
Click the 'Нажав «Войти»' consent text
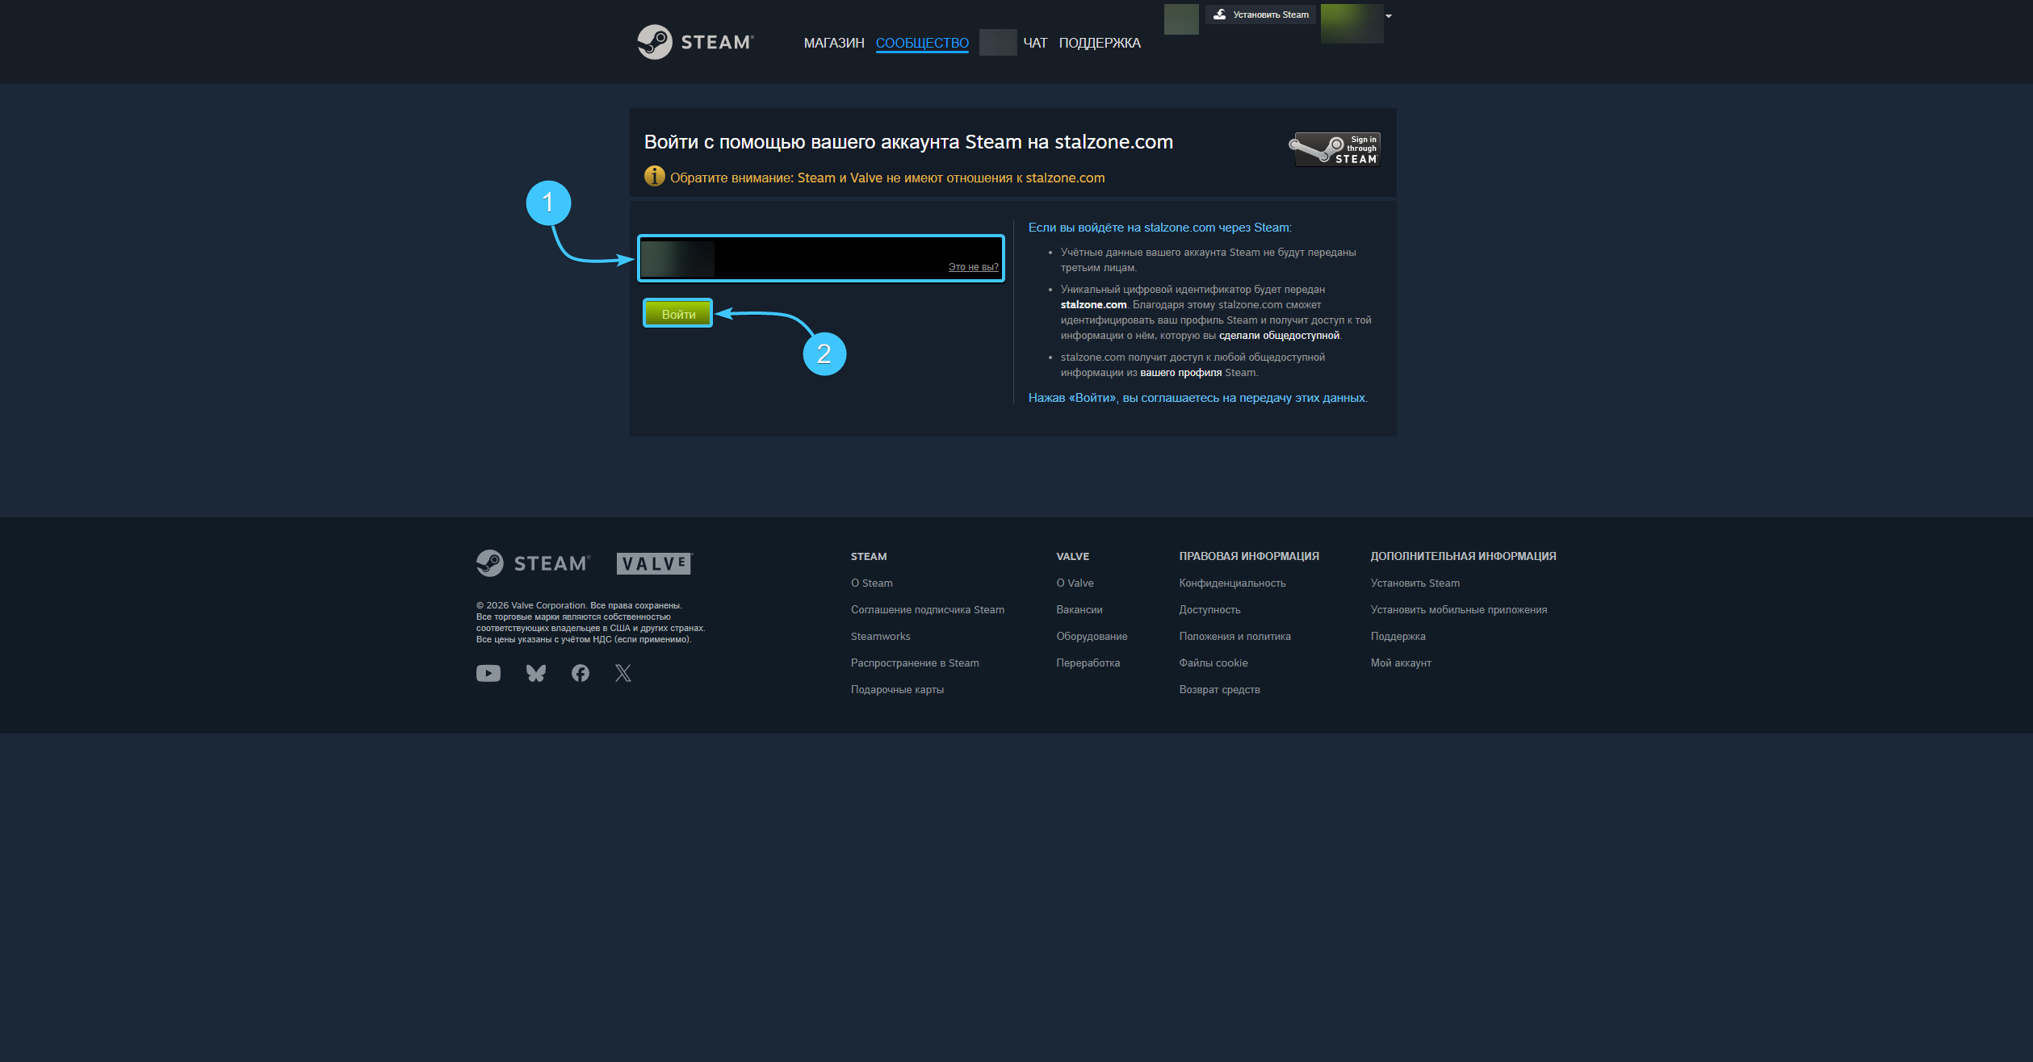point(1198,398)
